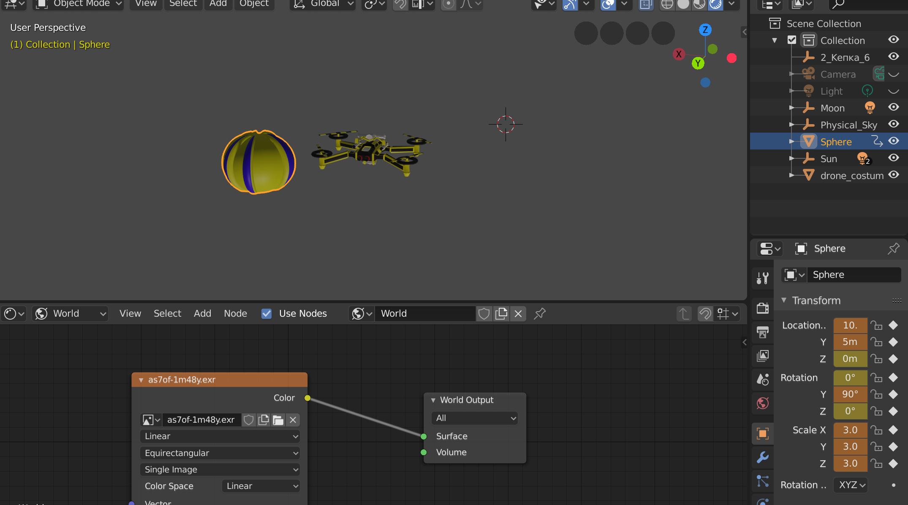Expand the Physical_Sky tree item
Viewport: 908px width, 505px height.
791,125
